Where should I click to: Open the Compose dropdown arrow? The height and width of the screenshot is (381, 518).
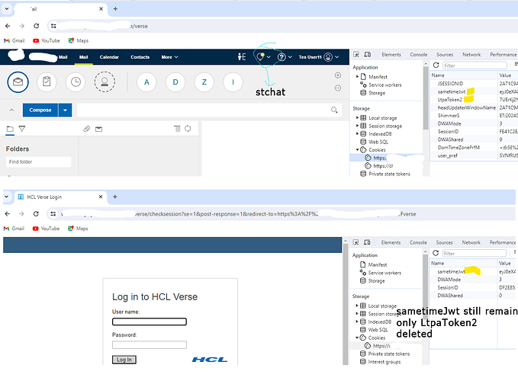tap(65, 110)
